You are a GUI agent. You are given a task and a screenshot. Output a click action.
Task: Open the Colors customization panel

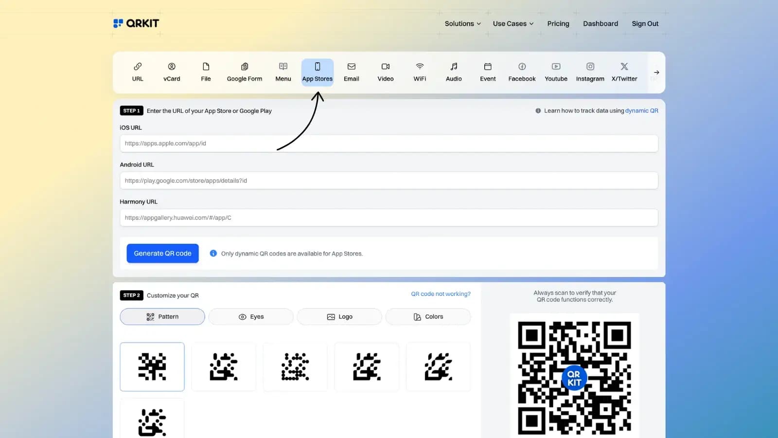pyautogui.click(x=427, y=316)
